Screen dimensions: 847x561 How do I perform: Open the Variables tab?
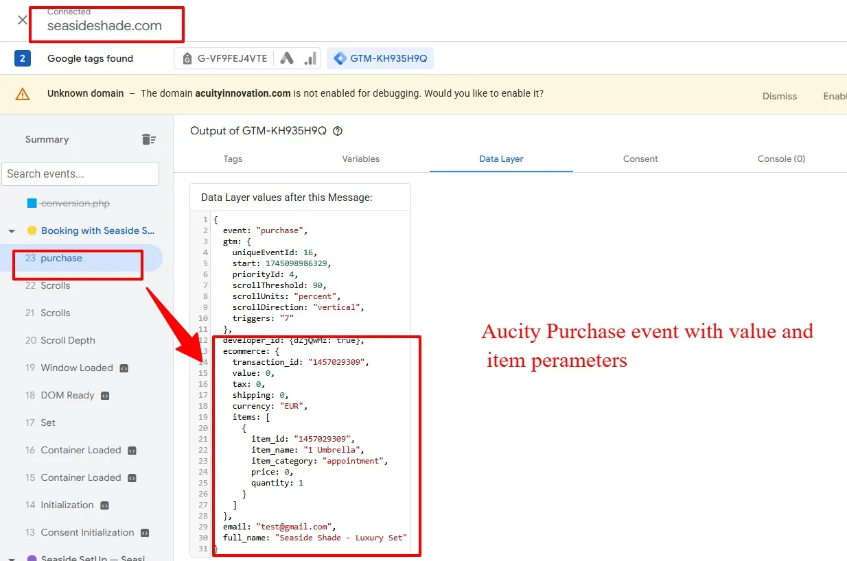[361, 158]
